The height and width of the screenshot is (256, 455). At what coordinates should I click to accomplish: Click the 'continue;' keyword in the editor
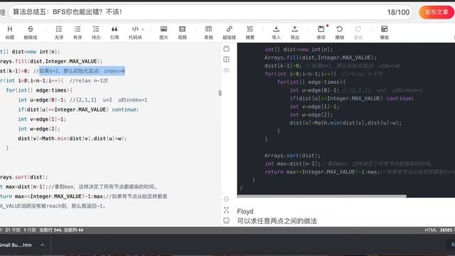[x=125, y=110]
